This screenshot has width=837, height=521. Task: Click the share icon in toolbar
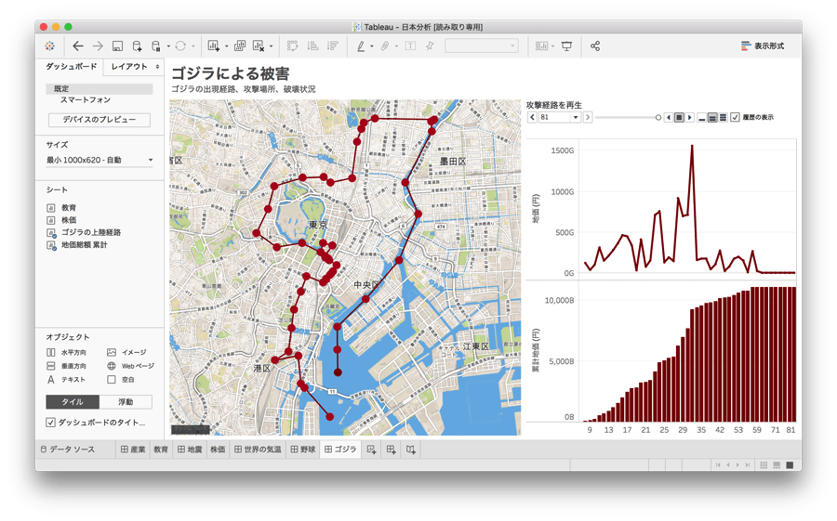(x=596, y=46)
